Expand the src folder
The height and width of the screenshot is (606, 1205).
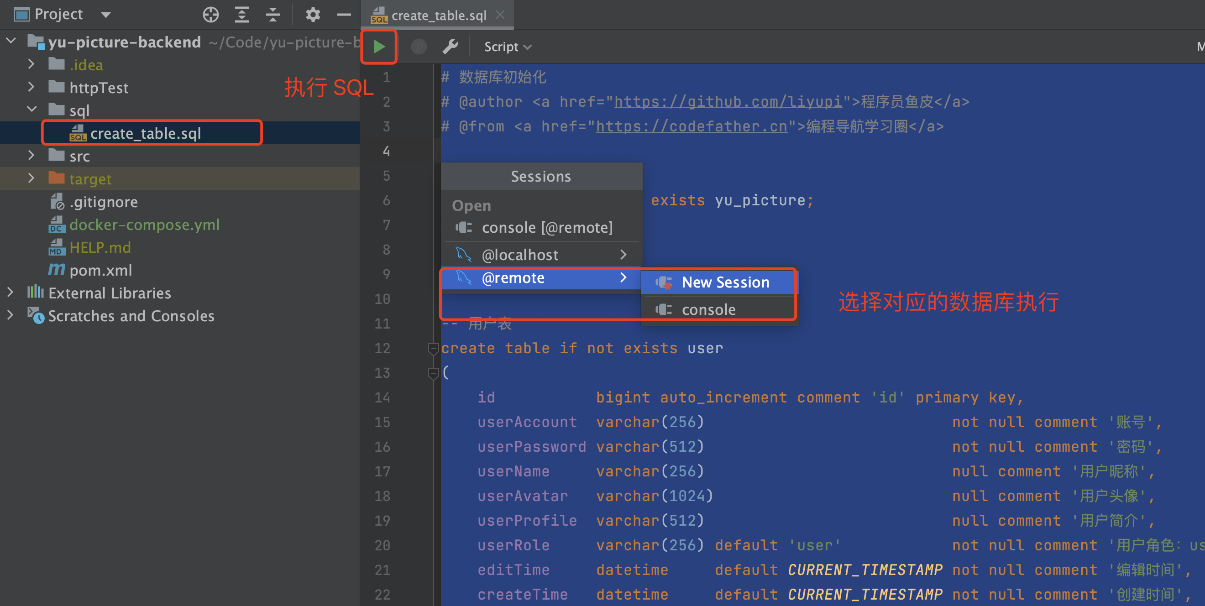click(x=31, y=155)
